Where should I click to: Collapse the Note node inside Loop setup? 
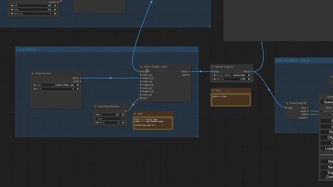tap(135, 114)
